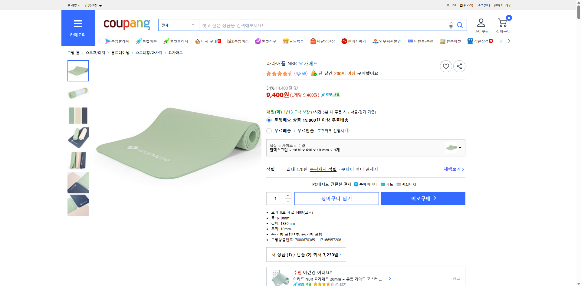Open the share icon next to the heart
This screenshot has height=286, width=581.
click(459, 66)
